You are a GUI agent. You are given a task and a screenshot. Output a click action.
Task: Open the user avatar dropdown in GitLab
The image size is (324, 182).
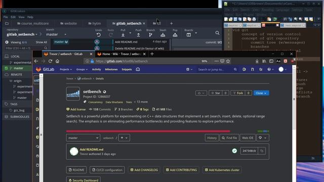pos(282,69)
